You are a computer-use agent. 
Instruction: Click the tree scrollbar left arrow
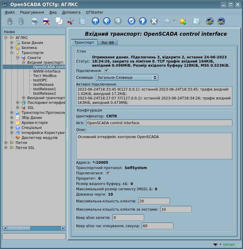coord(5,228)
